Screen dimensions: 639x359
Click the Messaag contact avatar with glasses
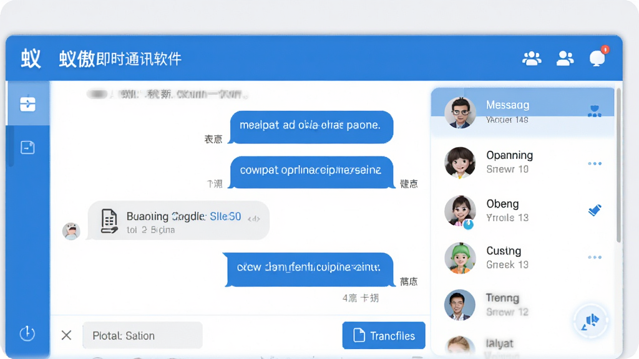tap(460, 113)
